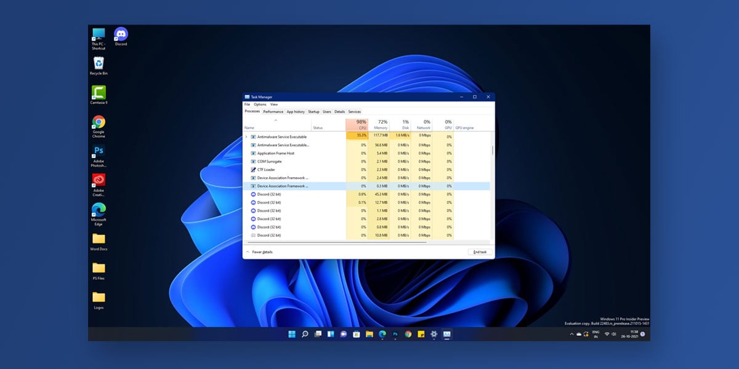
Task: Open Microsoft Store from the taskbar
Action: pyautogui.click(x=357, y=334)
